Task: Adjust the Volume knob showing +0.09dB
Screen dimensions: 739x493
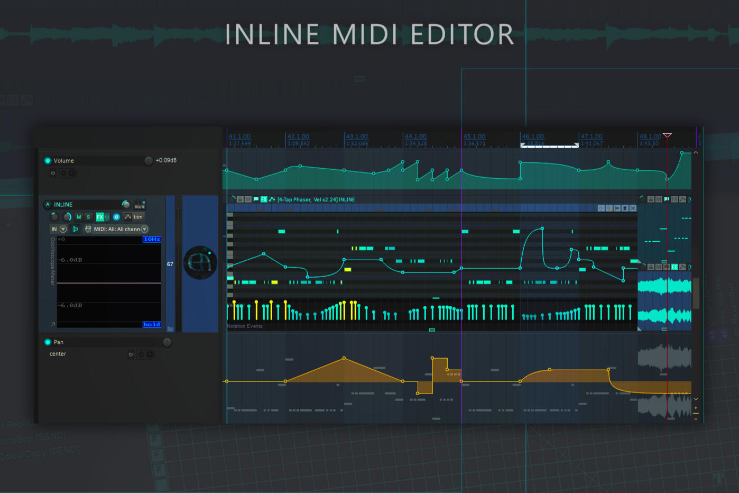Action: (x=148, y=160)
